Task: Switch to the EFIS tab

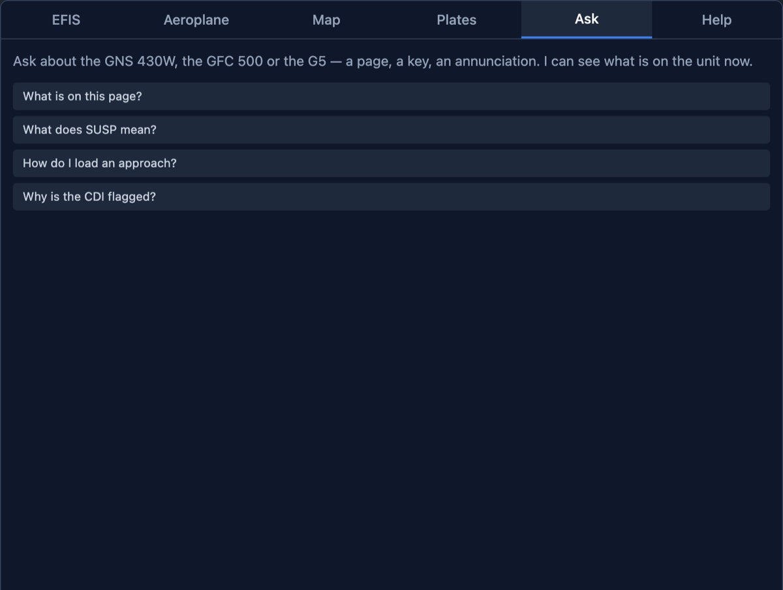Action: click(66, 20)
